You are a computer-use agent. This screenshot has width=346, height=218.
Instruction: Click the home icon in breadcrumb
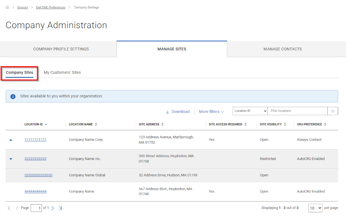(7, 7)
